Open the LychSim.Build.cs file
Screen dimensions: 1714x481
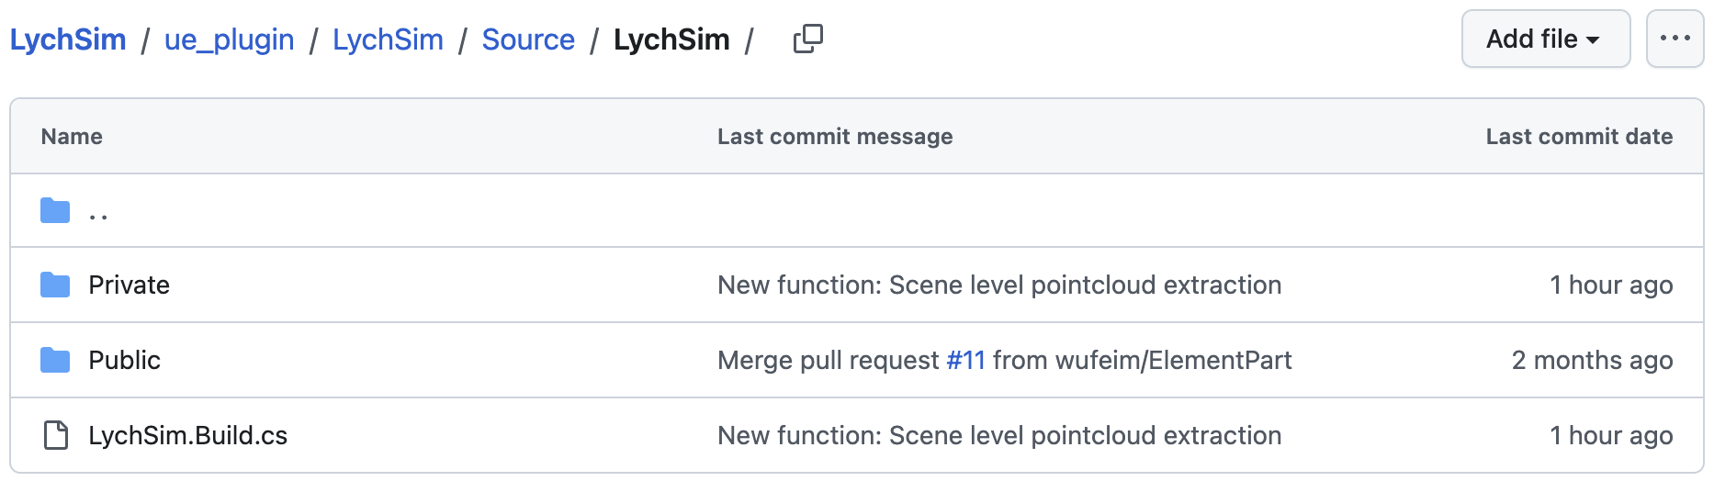(188, 435)
